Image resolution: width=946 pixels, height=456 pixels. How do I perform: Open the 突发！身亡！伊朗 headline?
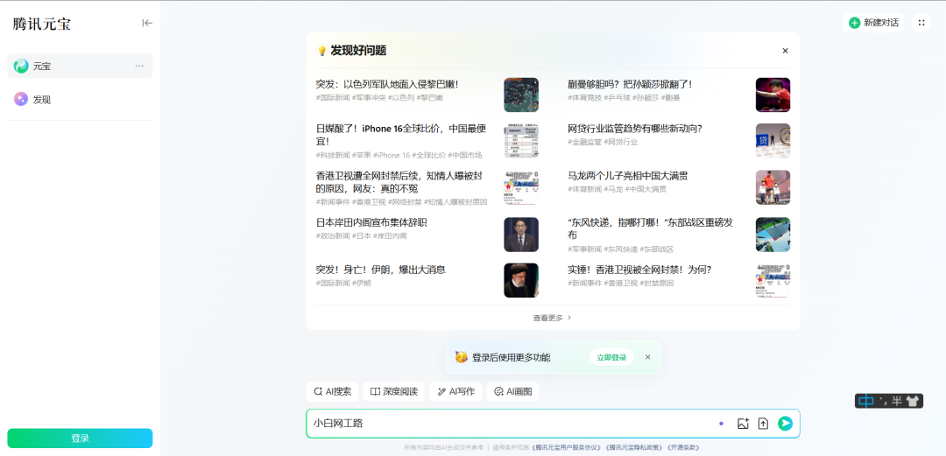click(380, 269)
